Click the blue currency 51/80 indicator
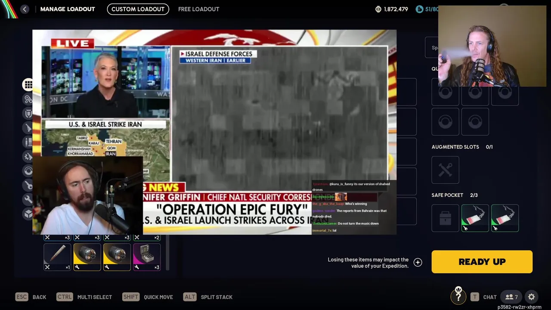 [427, 9]
